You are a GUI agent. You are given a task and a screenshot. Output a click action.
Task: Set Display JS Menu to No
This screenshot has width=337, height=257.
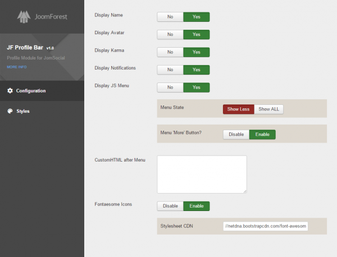tap(170, 88)
